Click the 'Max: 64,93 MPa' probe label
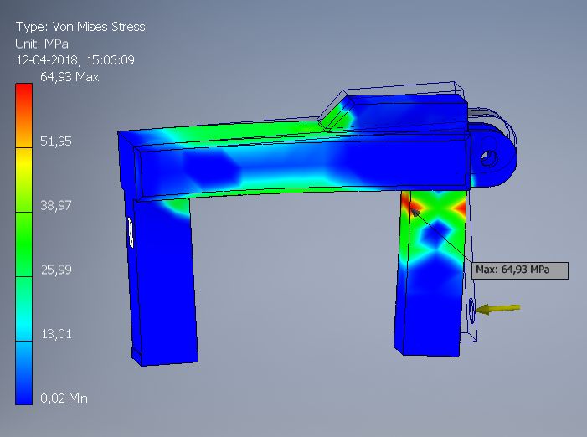Screen dimensions: 587x437 click(520, 270)
